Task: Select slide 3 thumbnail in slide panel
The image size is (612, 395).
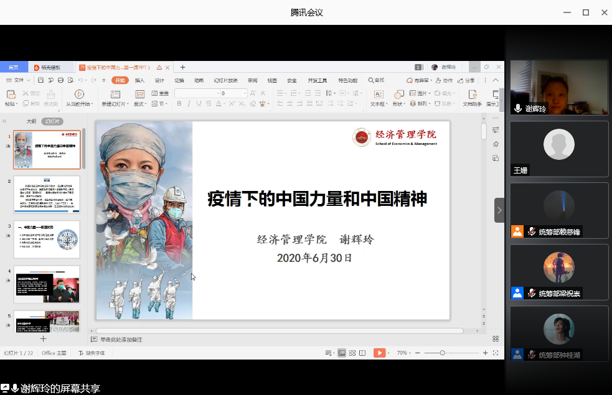Action: (47, 239)
